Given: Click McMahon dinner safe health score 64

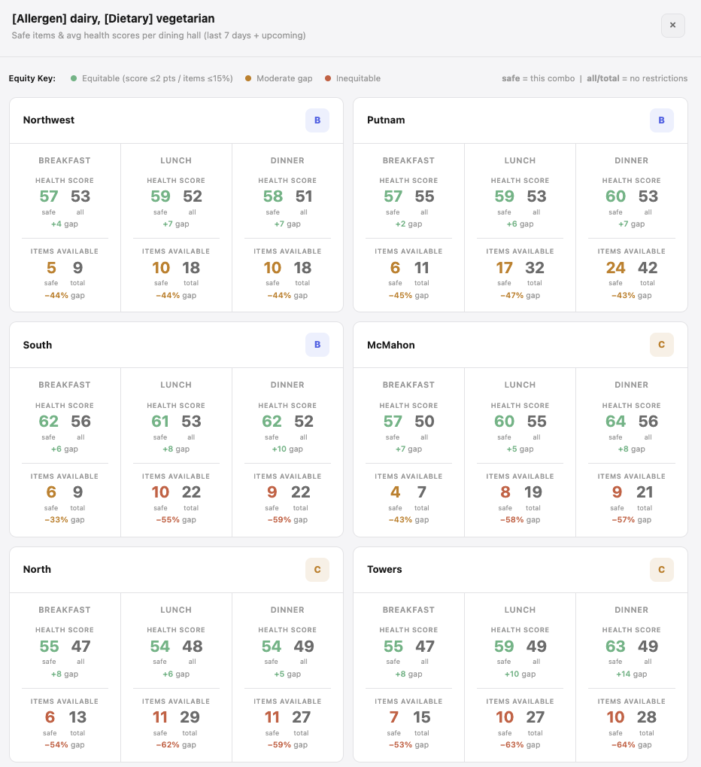Looking at the screenshot, I should (x=615, y=422).
